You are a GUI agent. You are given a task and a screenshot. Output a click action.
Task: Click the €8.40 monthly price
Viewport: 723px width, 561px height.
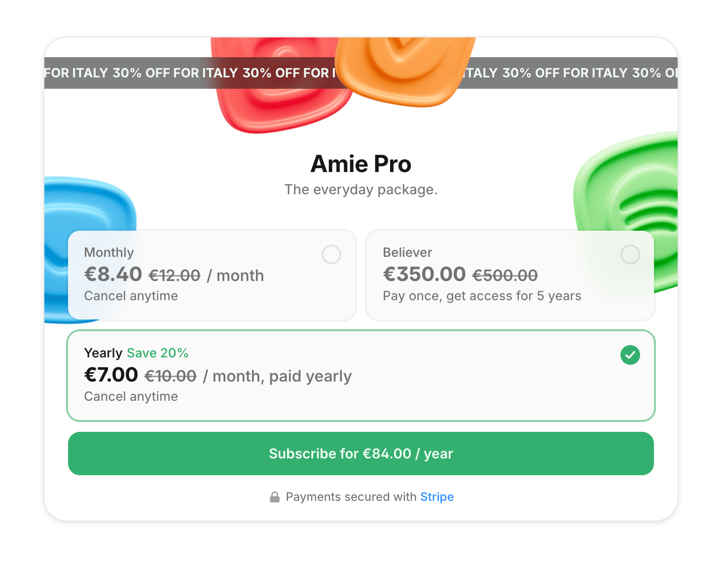click(x=113, y=275)
